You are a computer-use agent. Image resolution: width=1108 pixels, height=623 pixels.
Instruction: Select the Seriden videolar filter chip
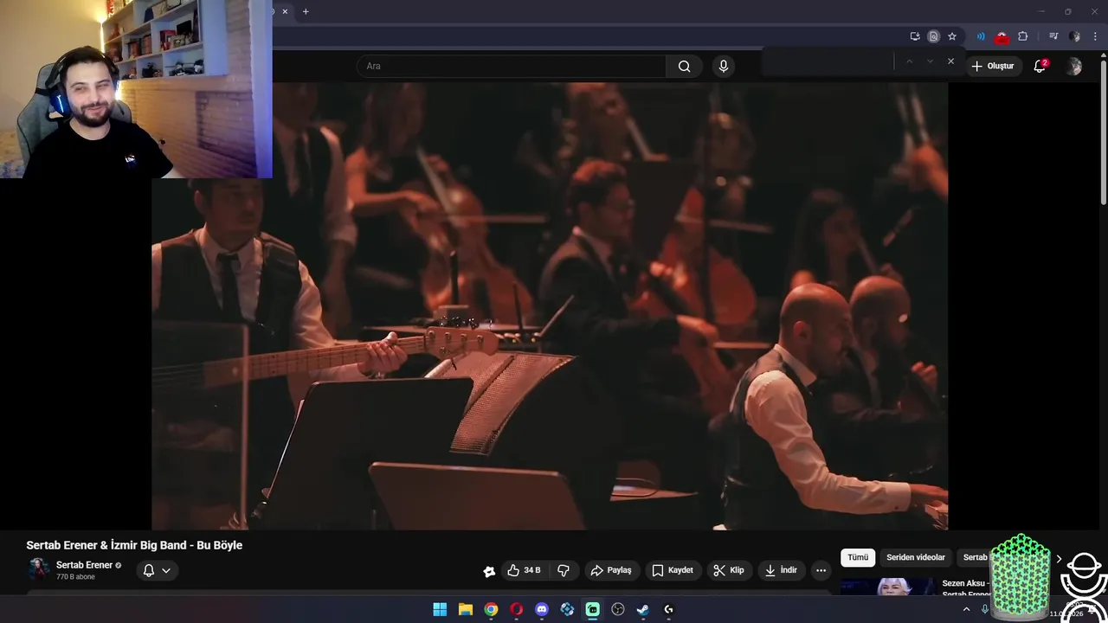(916, 557)
